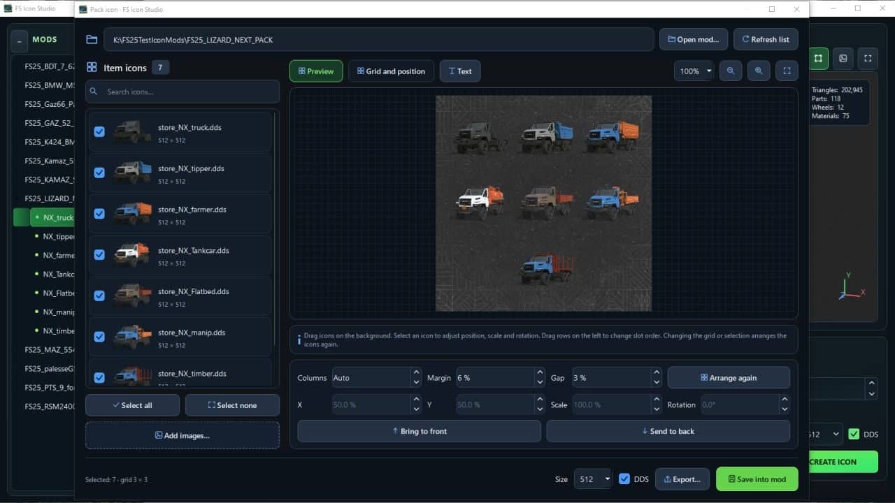The image size is (895, 503).
Task: Click the Save into mod button
Action: pyautogui.click(x=757, y=479)
